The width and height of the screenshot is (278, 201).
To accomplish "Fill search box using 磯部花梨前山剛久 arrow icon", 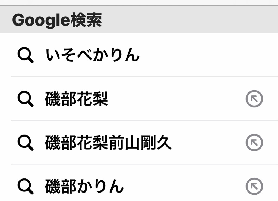I will (x=254, y=143).
